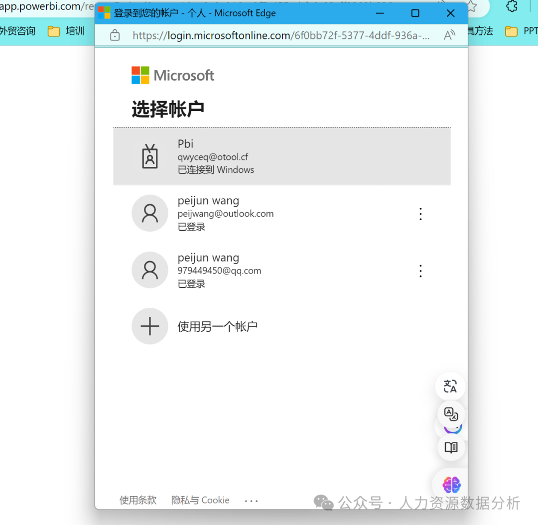This screenshot has height=525, width=538.
Task: Click the 选择帐户 heading text
Action: coord(168,109)
